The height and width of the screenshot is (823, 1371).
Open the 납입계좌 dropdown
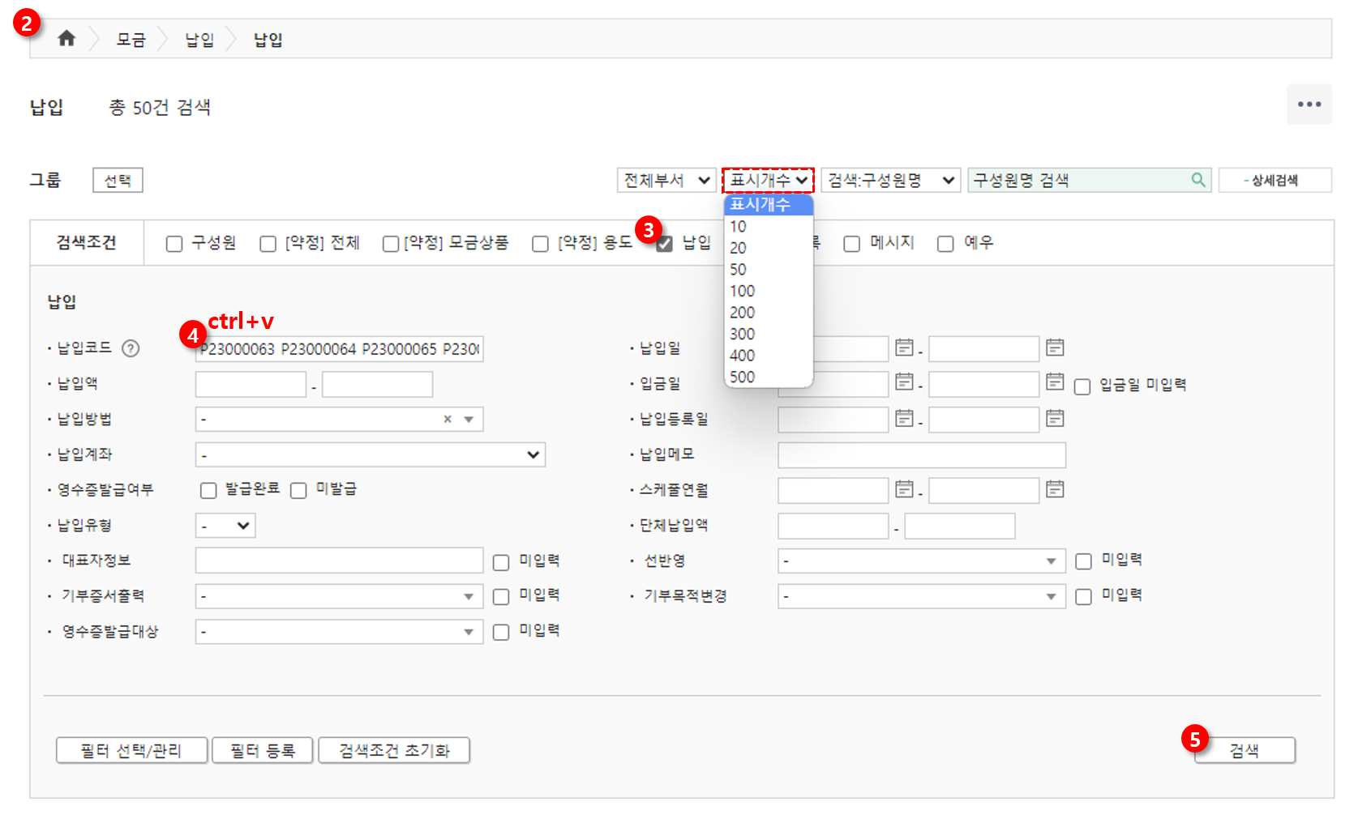coord(370,454)
